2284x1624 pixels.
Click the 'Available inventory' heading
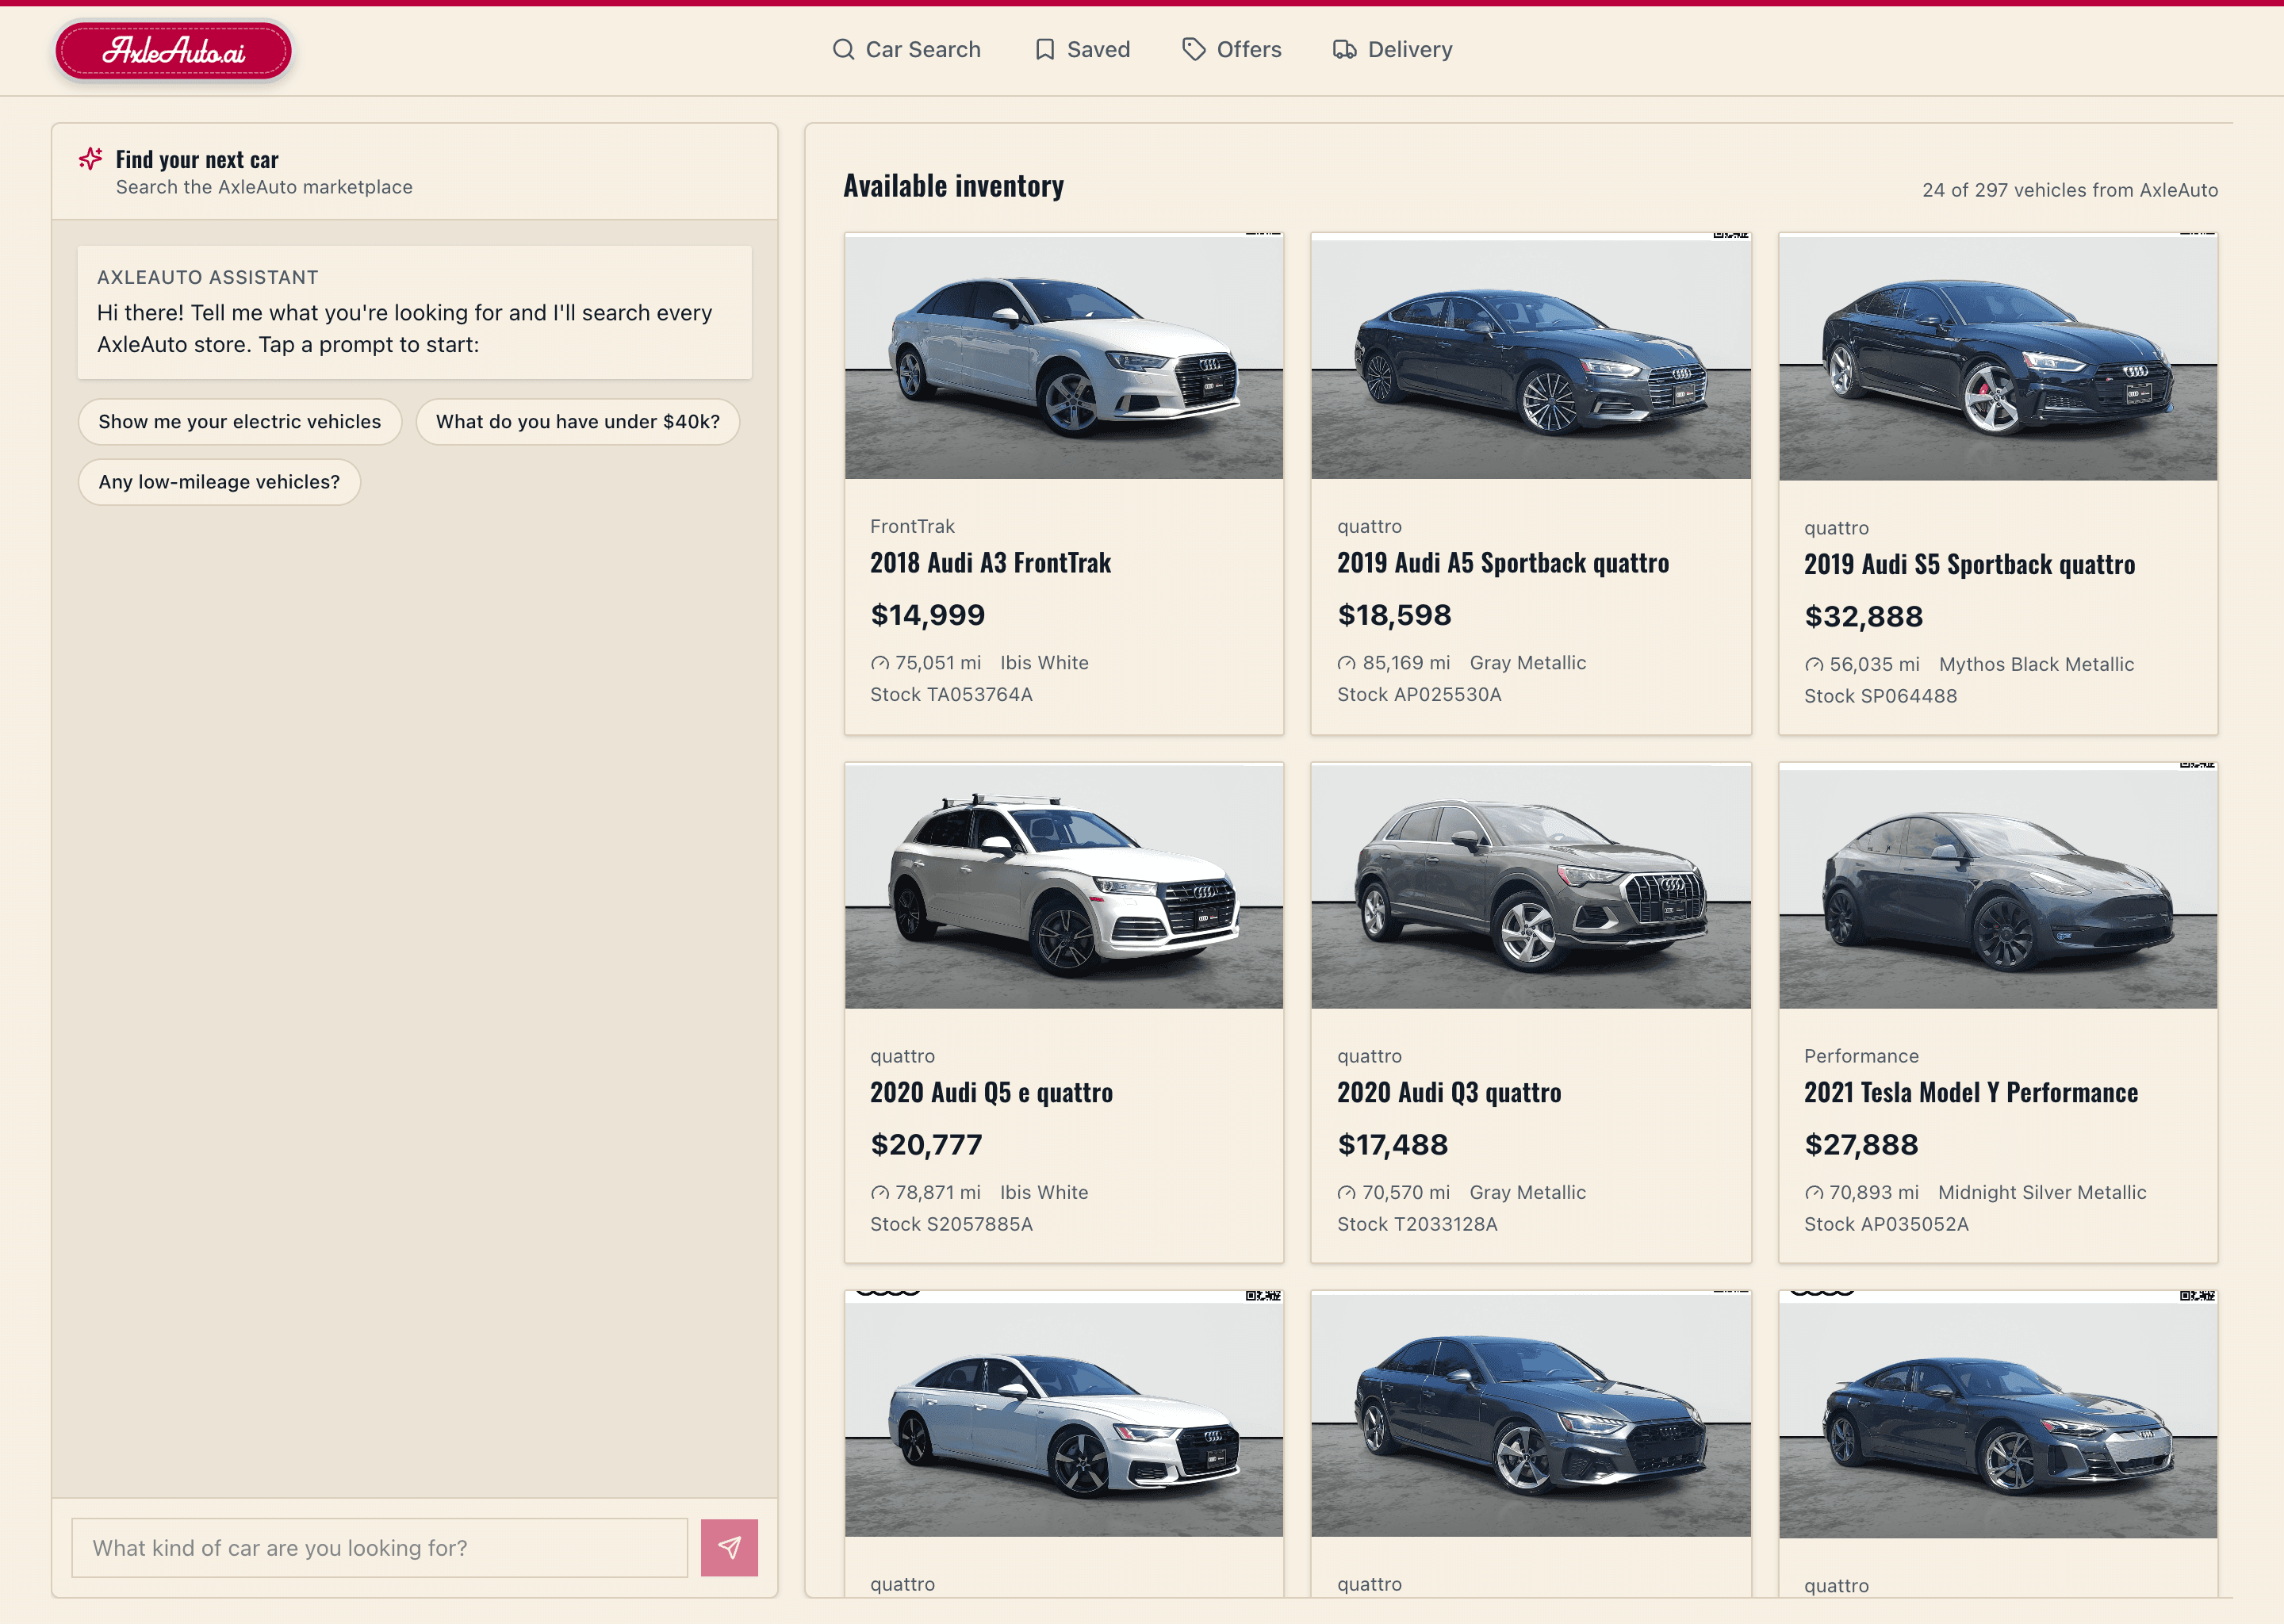coord(954,186)
